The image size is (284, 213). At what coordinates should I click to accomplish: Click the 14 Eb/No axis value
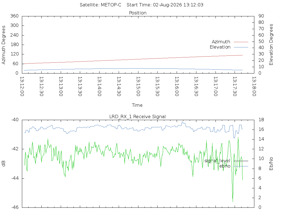[261, 139]
